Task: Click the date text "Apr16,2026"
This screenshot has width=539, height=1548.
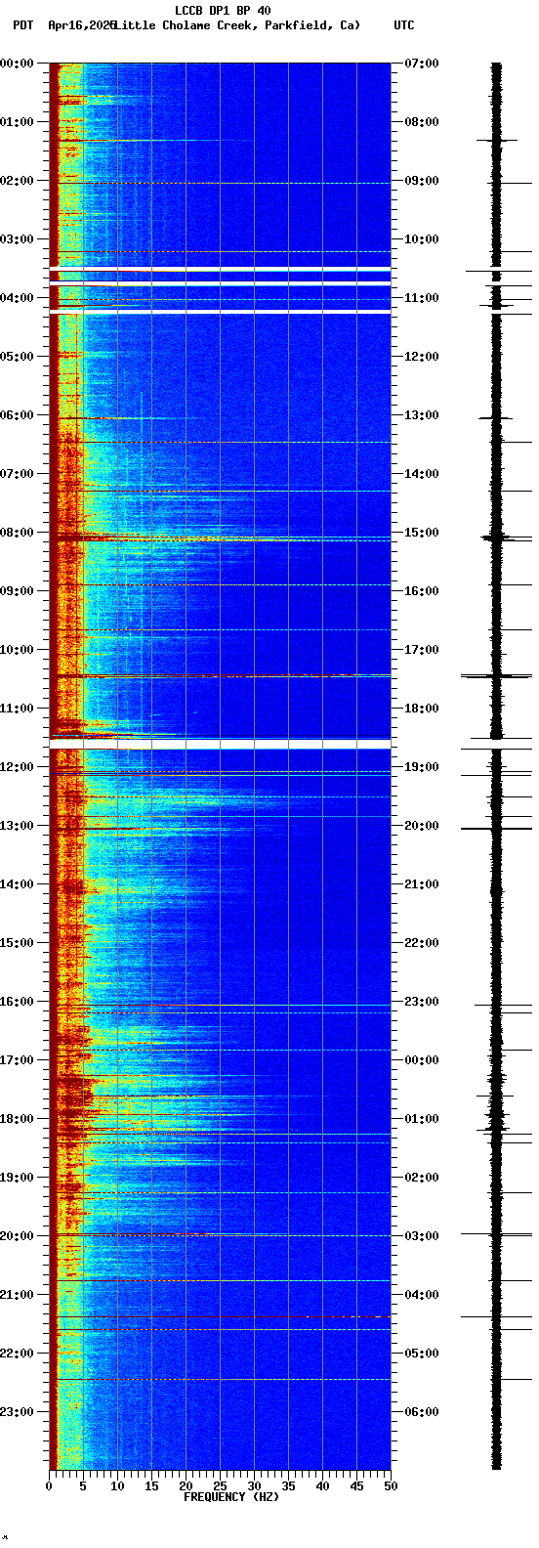Action: pos(81,25)
